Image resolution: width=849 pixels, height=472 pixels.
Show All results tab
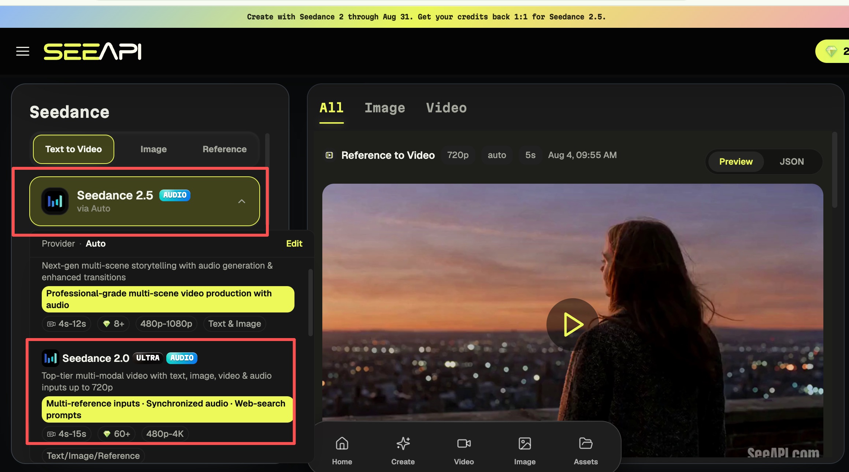[x=331, y=108]
